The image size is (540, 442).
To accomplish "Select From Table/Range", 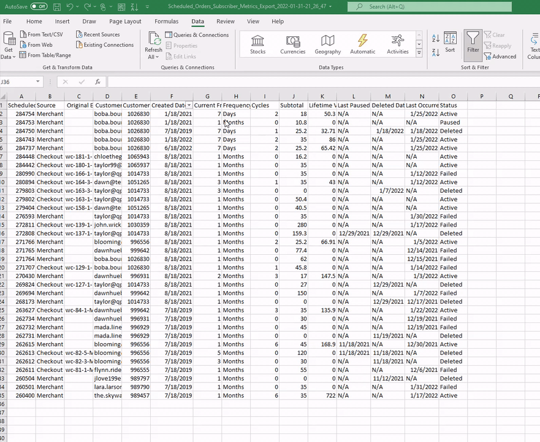I will pyautogui.click(x=45, y=55).
